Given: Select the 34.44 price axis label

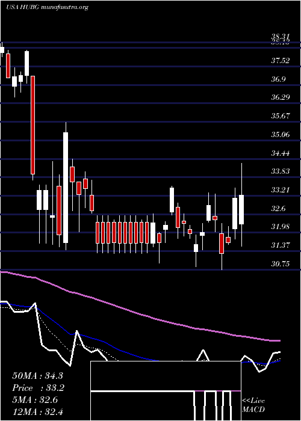Looking at the screenshot, I should [x=281, y=153].
